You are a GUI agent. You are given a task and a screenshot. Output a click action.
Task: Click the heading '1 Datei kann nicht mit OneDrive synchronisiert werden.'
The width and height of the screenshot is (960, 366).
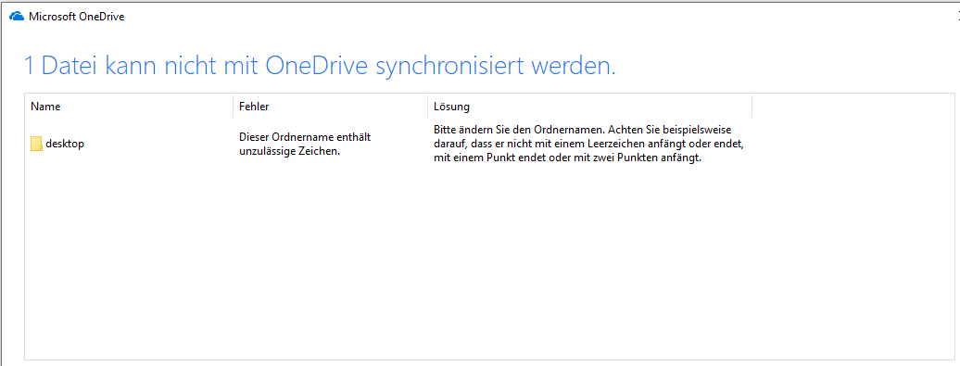tap(320, 66)
